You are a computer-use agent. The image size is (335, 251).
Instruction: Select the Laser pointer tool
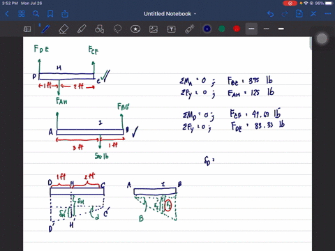[190, 29]
